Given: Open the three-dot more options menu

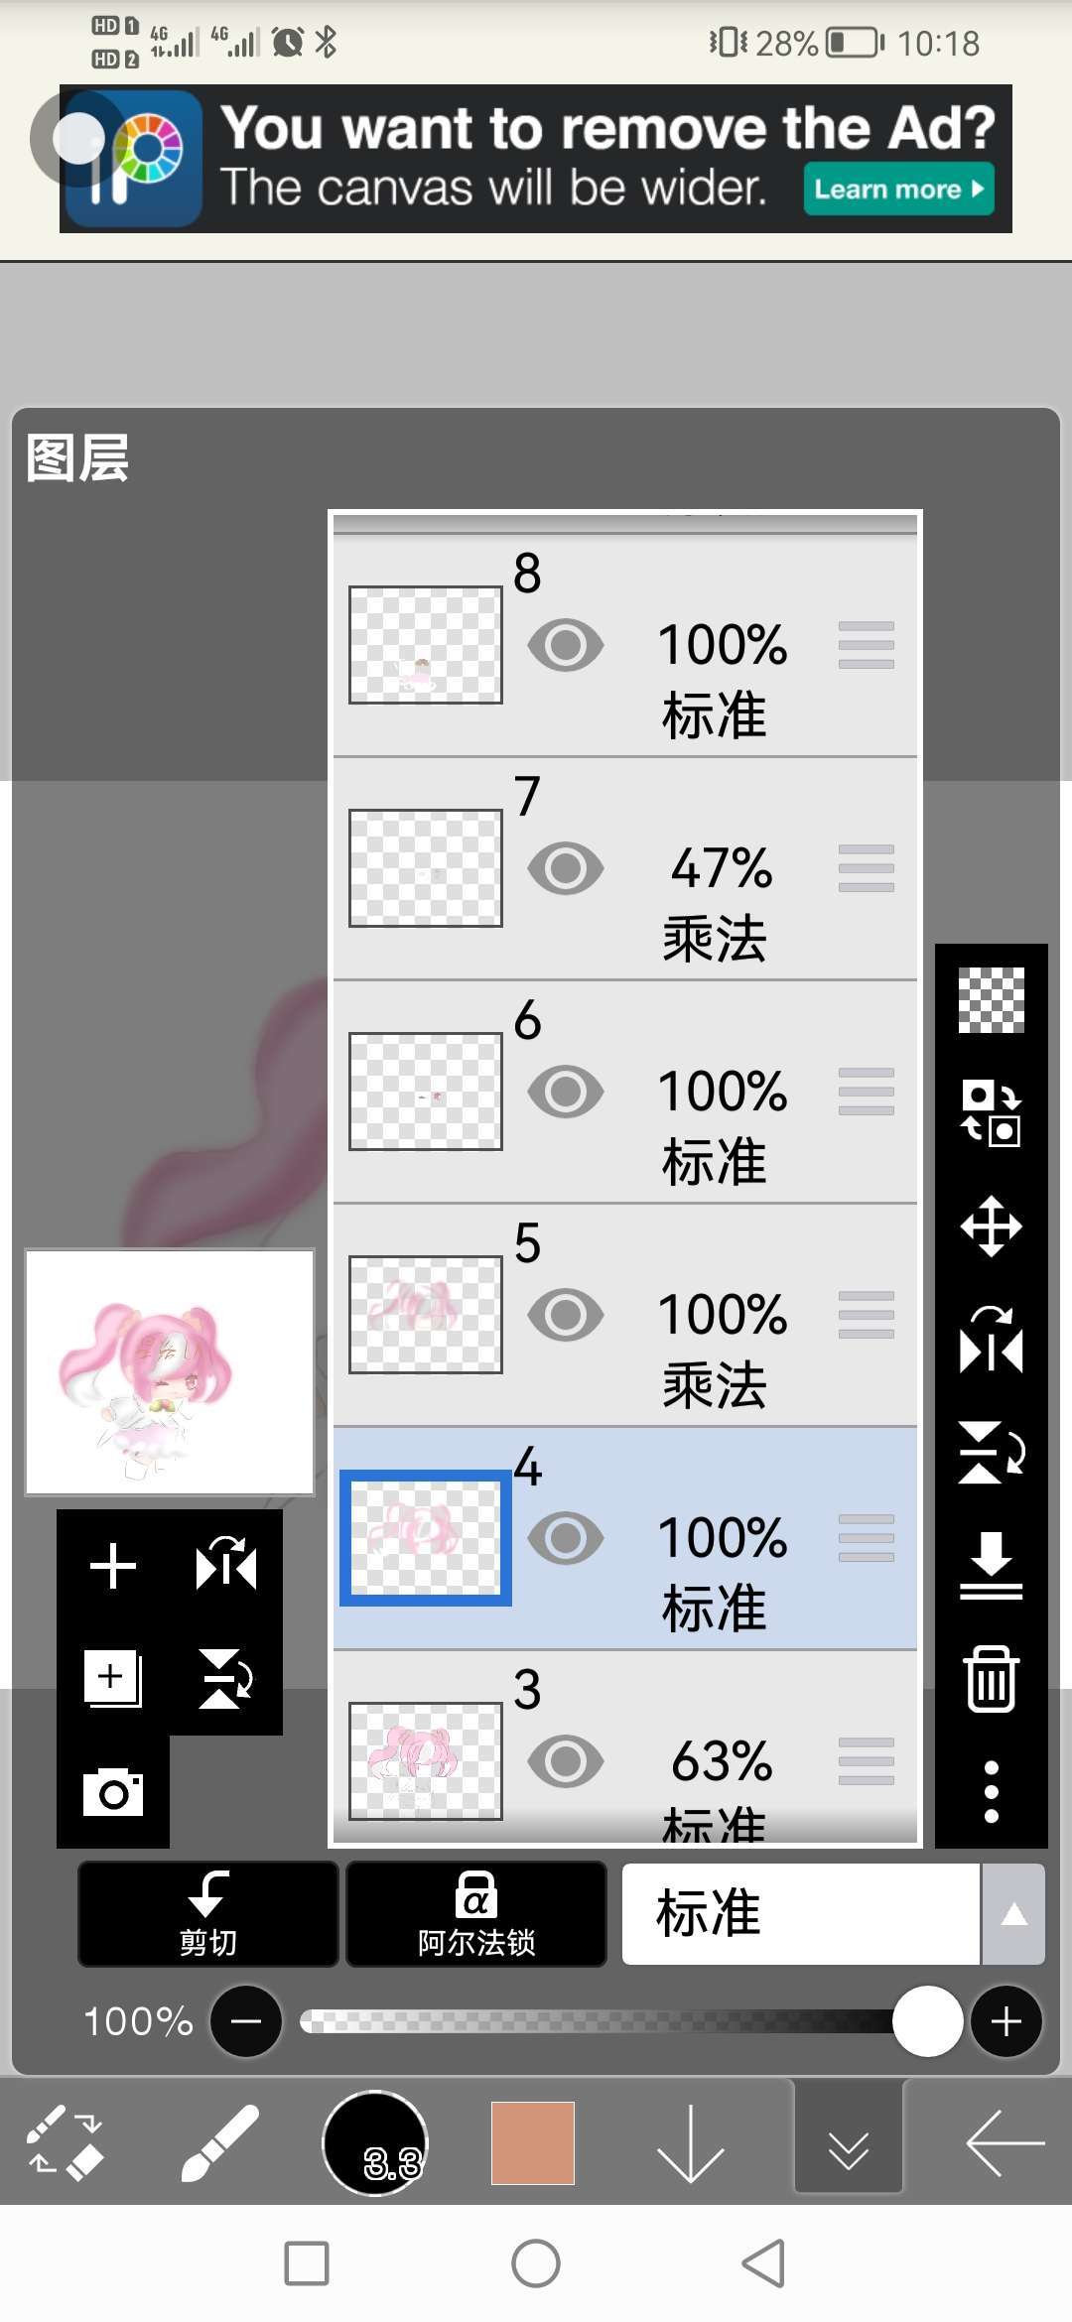Looking at the screenshot, I should (991, 1792).
